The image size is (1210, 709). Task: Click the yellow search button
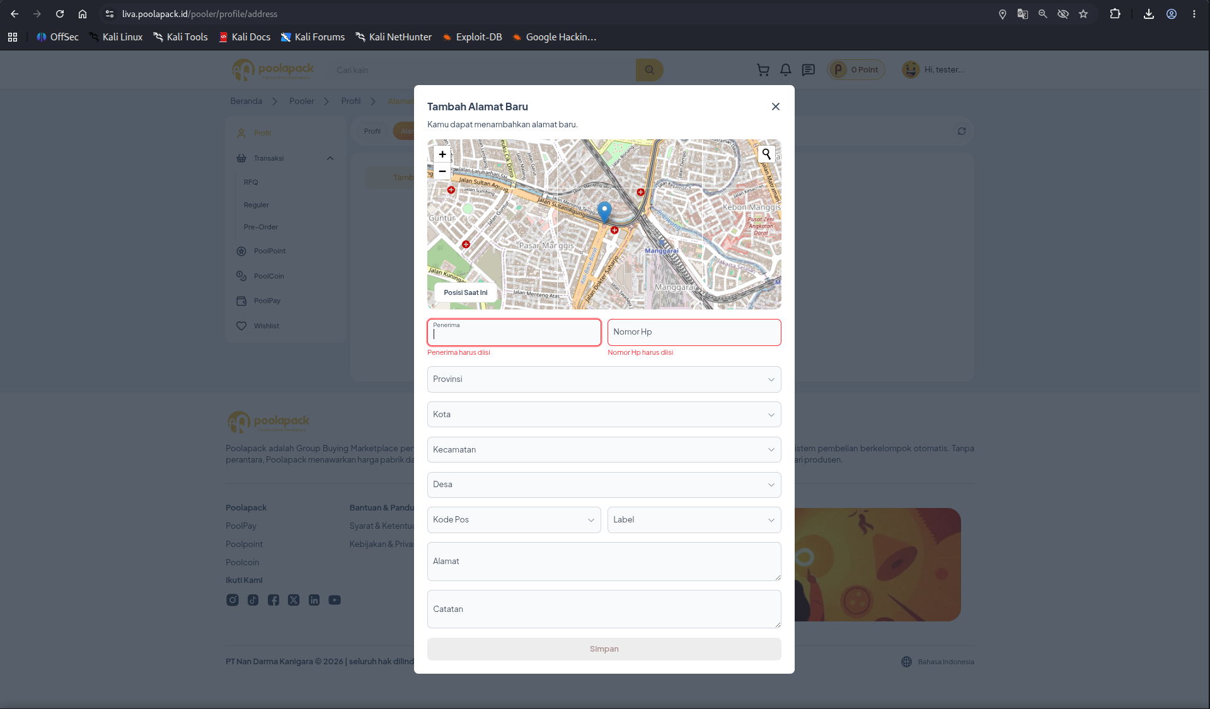pyautogui.click(x=650, y=70)
